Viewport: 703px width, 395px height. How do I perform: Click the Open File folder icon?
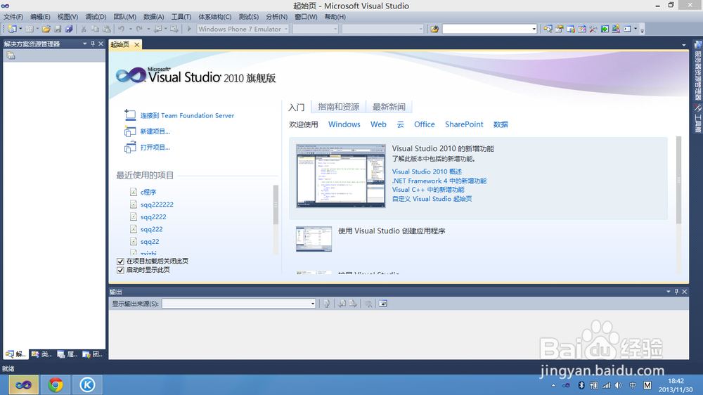[x=46, y=29]
